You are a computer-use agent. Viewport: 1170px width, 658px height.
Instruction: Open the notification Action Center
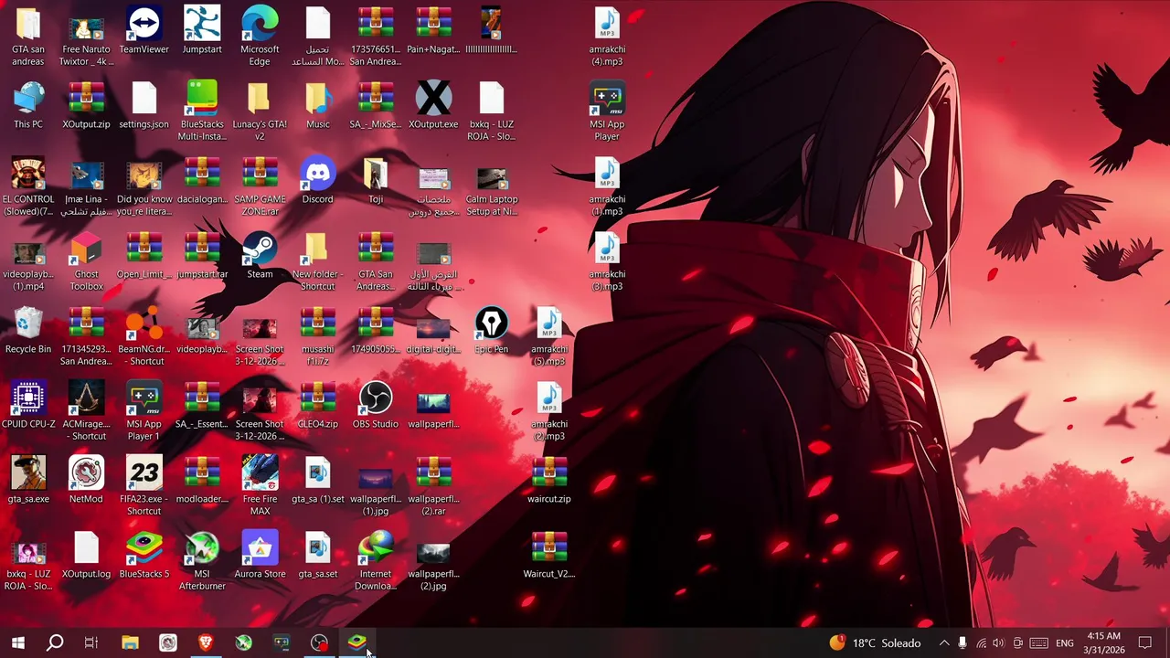[1145, 642]
